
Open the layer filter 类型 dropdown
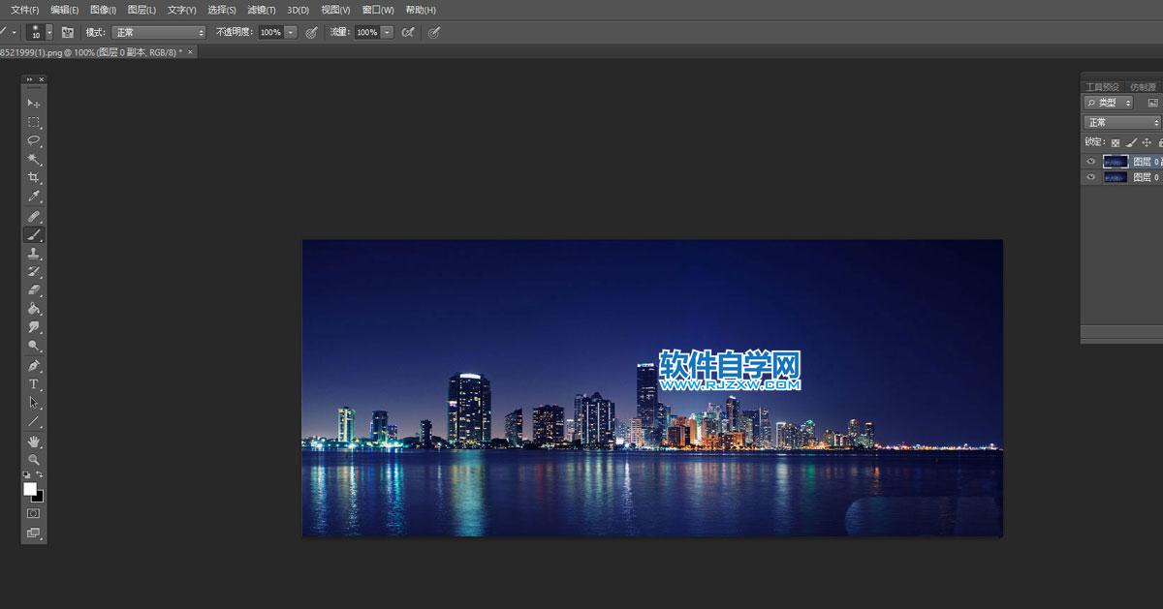(1109, 103)
